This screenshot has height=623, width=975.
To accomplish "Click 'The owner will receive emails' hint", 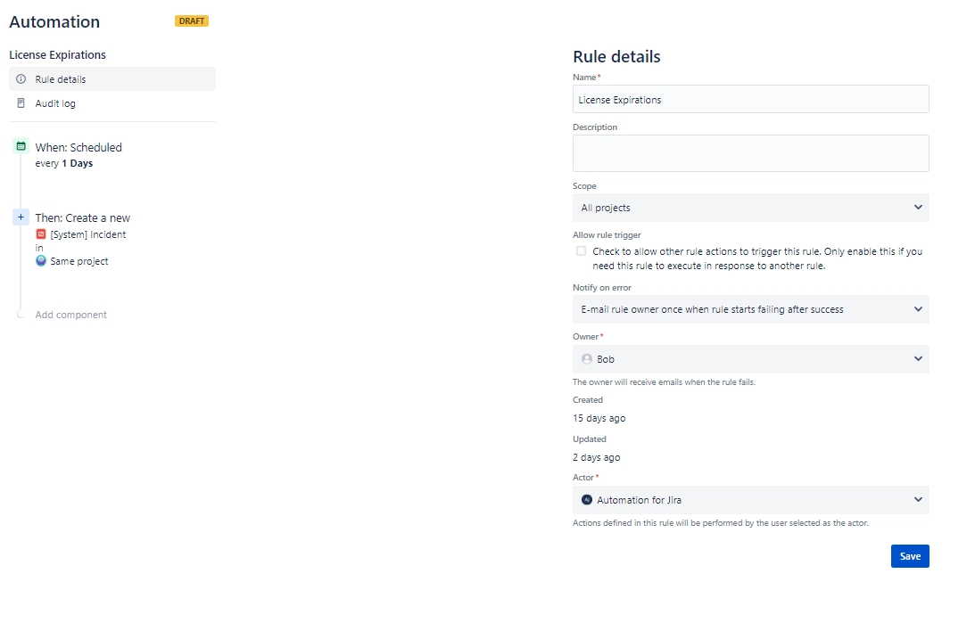I will 664,382.
